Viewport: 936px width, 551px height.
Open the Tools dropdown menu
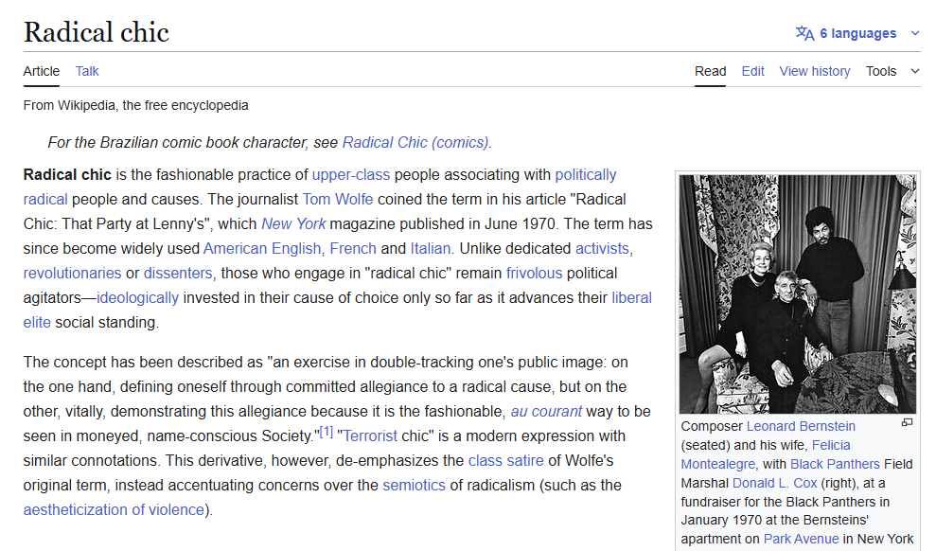pos(892,71)
